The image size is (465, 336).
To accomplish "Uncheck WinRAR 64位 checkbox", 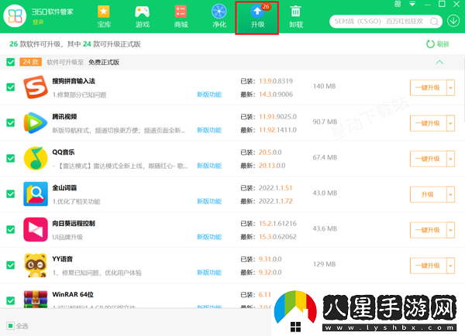I will pyautogui.click(x=10, y=300).
